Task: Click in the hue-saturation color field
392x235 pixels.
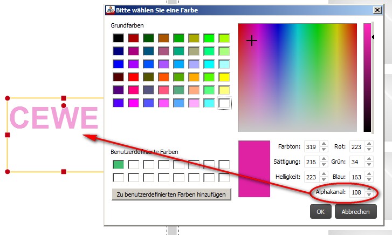Action: point(297,77)
